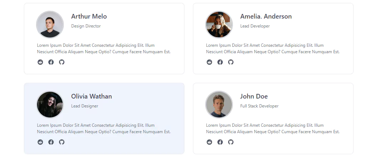Visit Amelia Anderson's GitHub icon

click(230, 62)
